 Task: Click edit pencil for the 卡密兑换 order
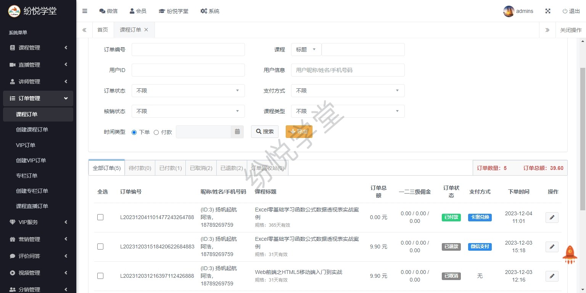point(552,218)
